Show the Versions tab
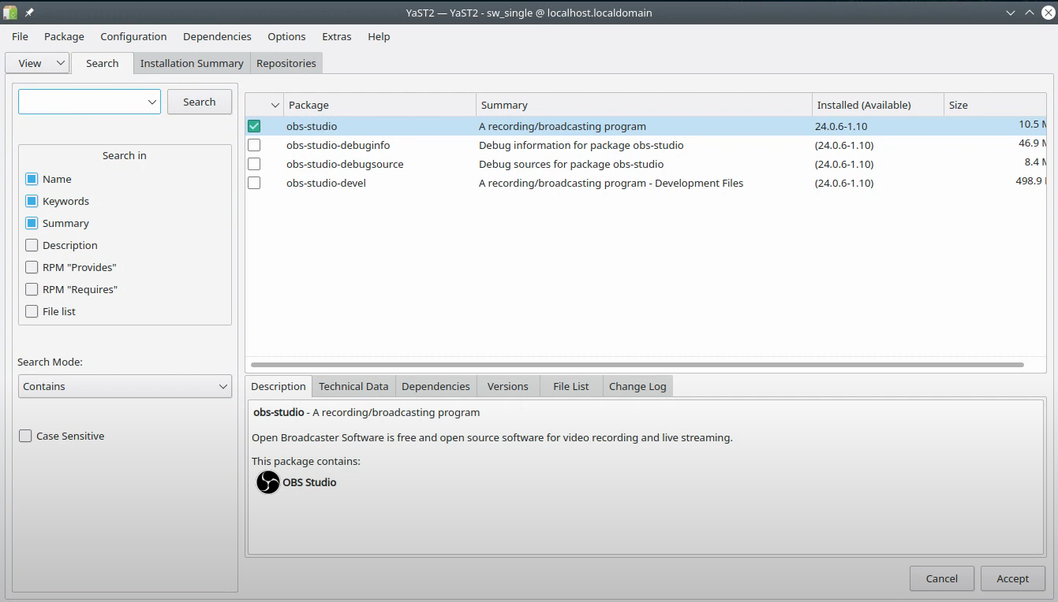This screenshot has width=1058, height=602. click(x=508, y=386)
